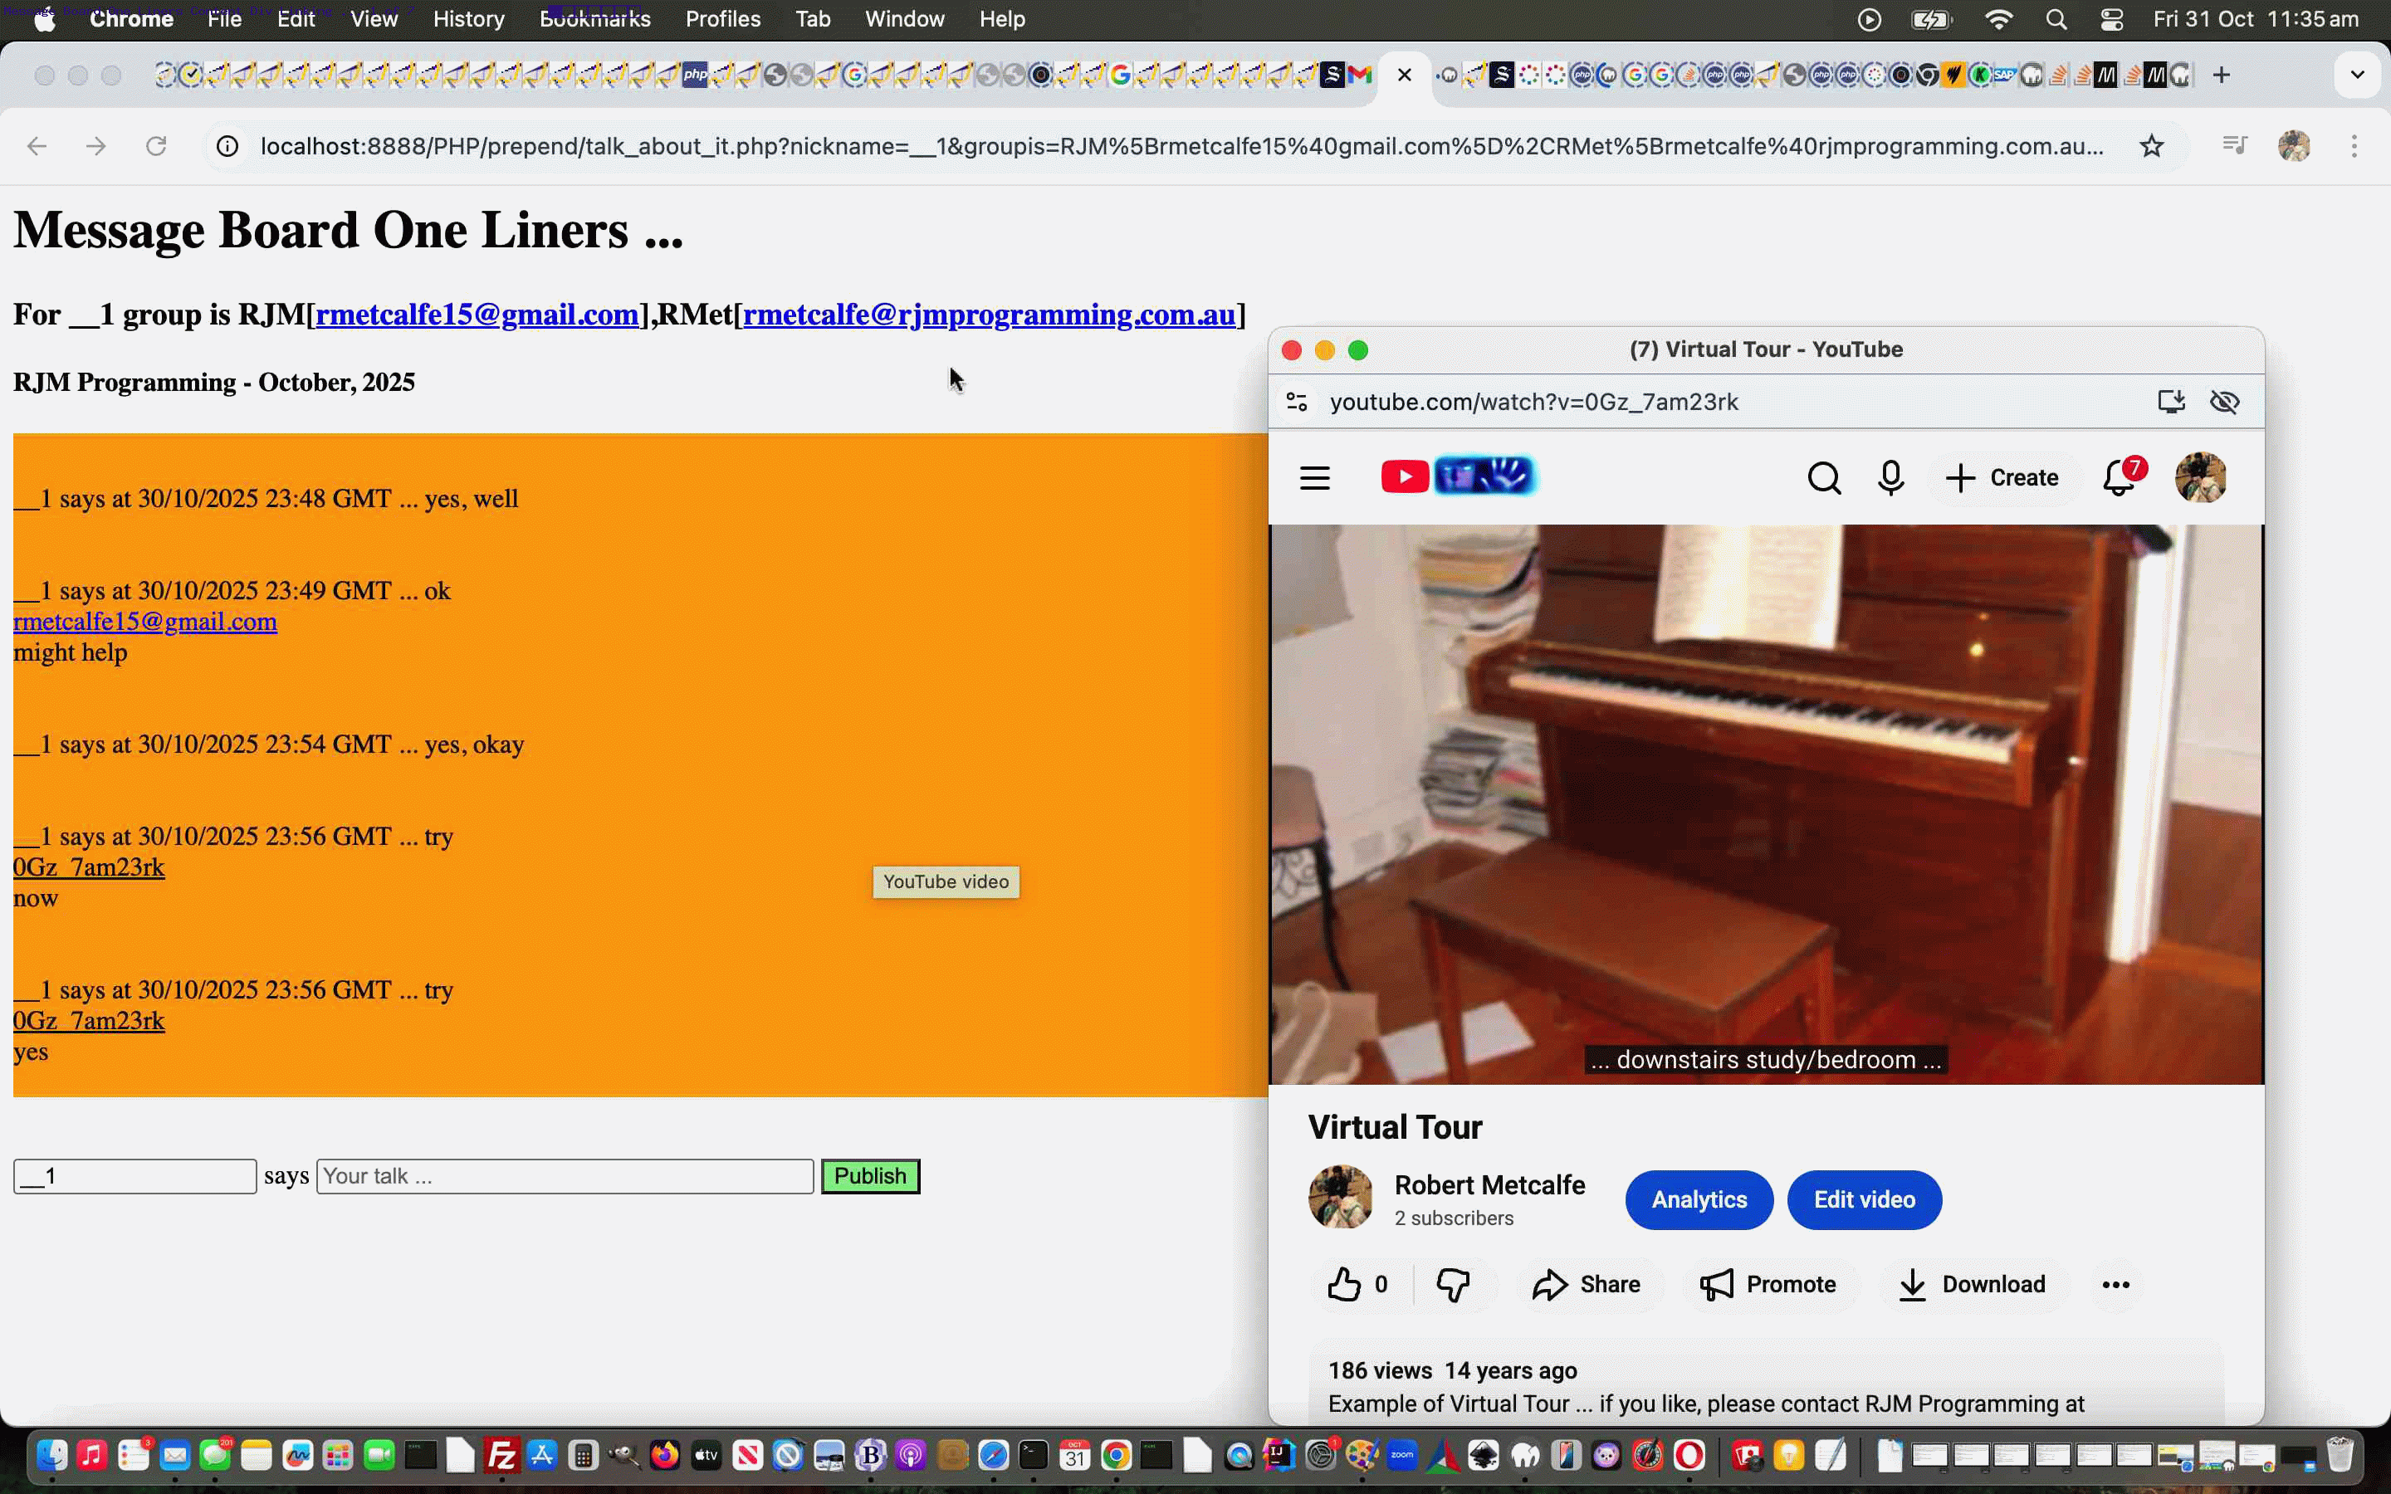
Task: Open YouTube notifications bell
Action: [2120, 476]
